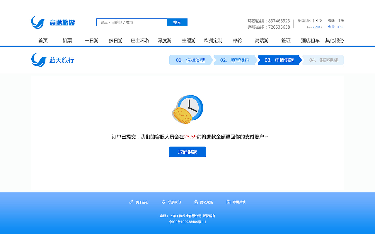Viewport: 375px width, 234px height.
Task: Click the feedback pen icon beside 意见反馈
Action: [x=229, y=202]
